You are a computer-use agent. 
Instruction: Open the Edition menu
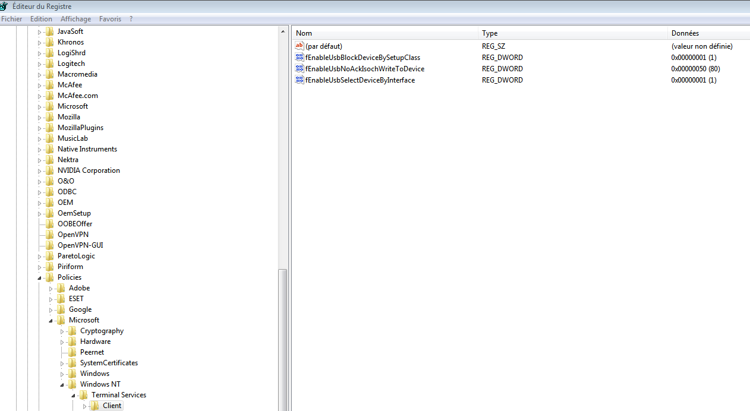pos(41,18)
